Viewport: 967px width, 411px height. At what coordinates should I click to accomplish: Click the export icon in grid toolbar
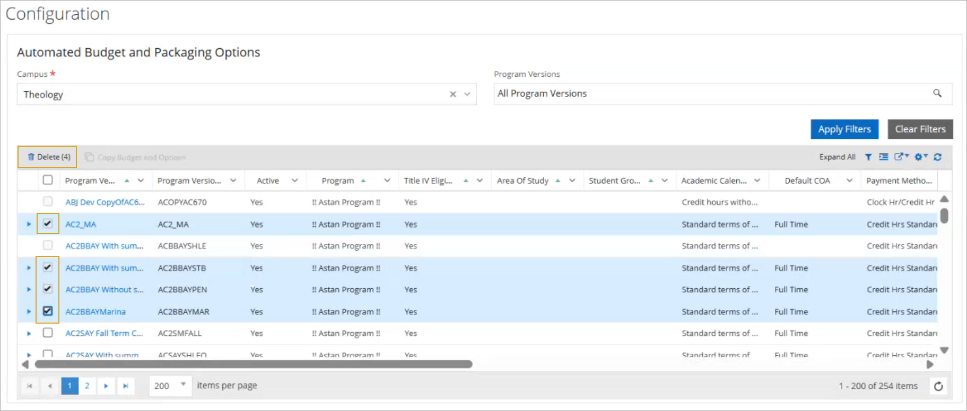900,157
